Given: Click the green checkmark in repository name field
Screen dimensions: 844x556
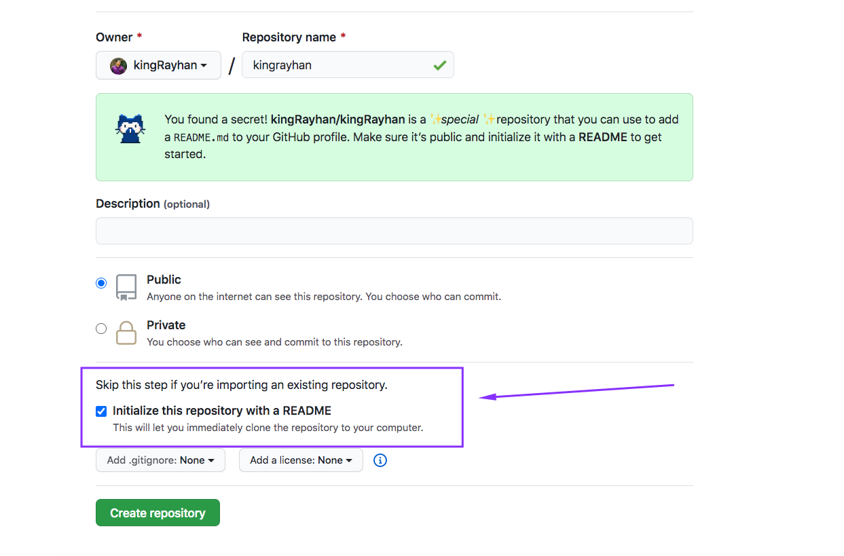Looking at the screenshot, I should [440, 65].
